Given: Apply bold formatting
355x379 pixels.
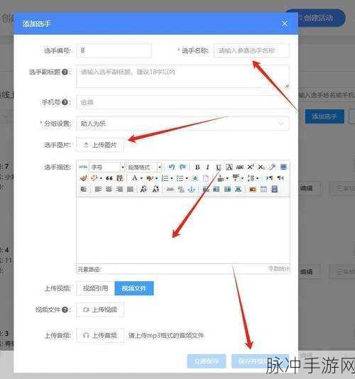Looking at the screenshot, I should (x=197, y=167).
